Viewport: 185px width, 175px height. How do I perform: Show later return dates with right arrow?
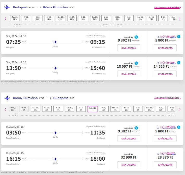click(x=180, y=109)
